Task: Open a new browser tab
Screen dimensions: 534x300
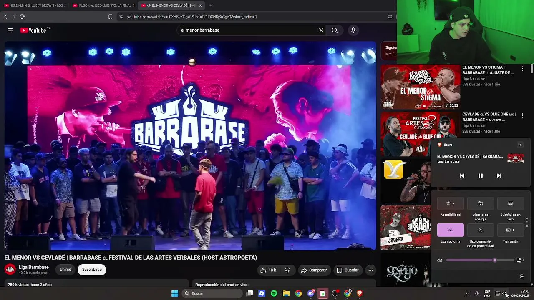Action: (x=211, y=5)
